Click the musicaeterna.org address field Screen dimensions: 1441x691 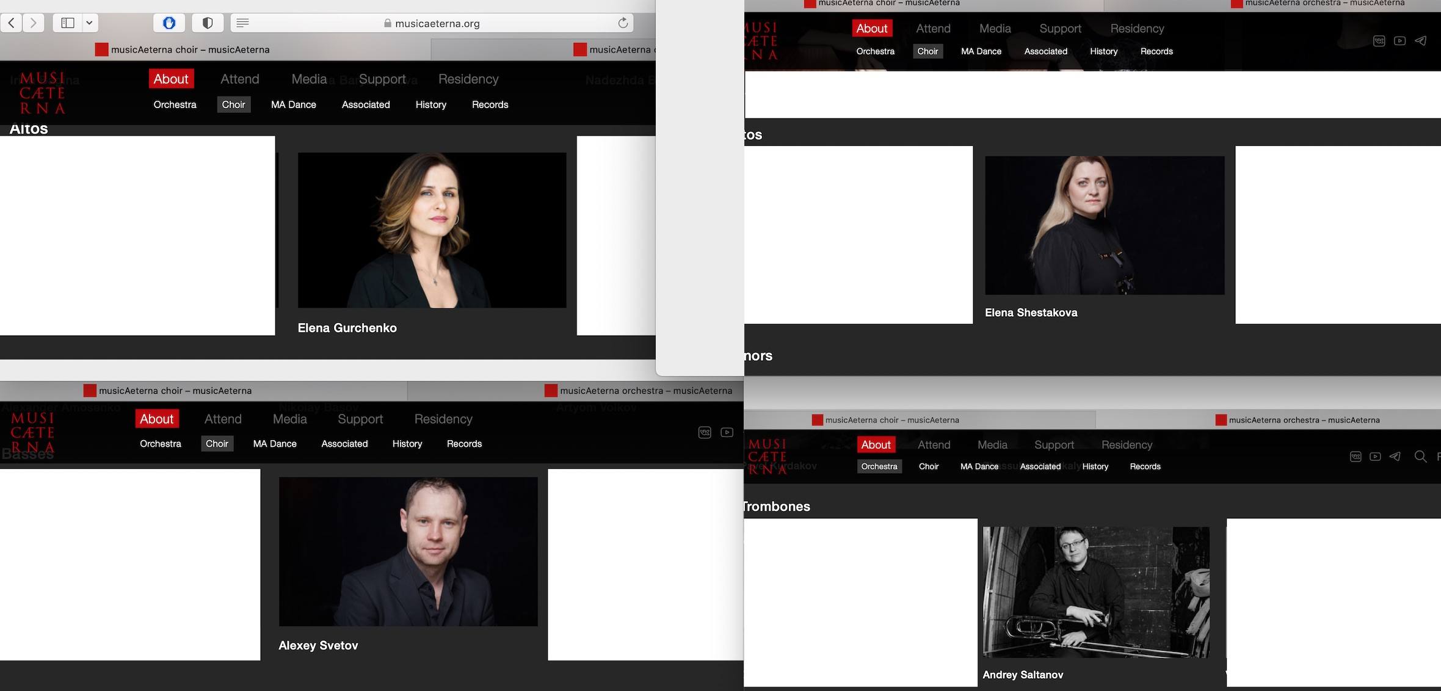(x=437, y=23)
